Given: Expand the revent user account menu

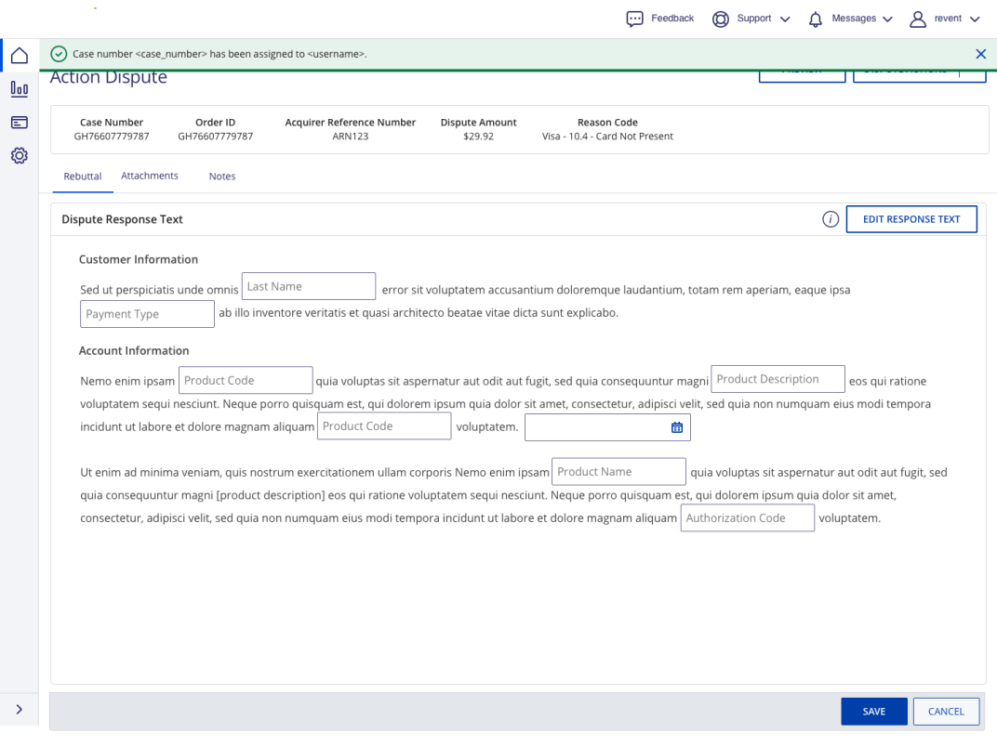Looking at the screenshot, I should pyautogui.click(x=945, y=19).
